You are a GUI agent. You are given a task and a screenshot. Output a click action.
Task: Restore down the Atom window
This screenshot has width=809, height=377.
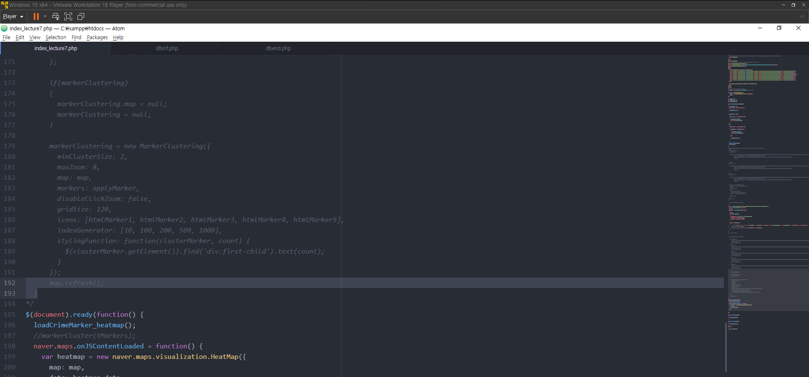pos(779,28)
